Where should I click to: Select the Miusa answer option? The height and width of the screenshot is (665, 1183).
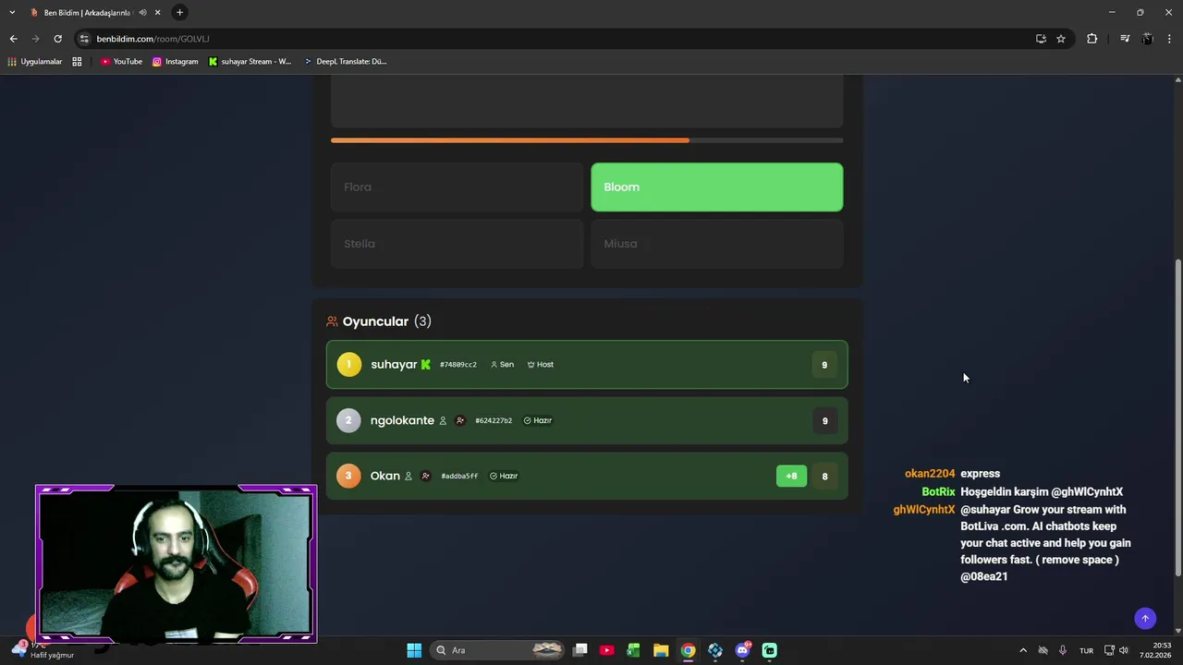717,244
